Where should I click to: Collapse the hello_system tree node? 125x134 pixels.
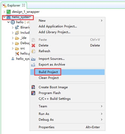(x=4, y=17)
